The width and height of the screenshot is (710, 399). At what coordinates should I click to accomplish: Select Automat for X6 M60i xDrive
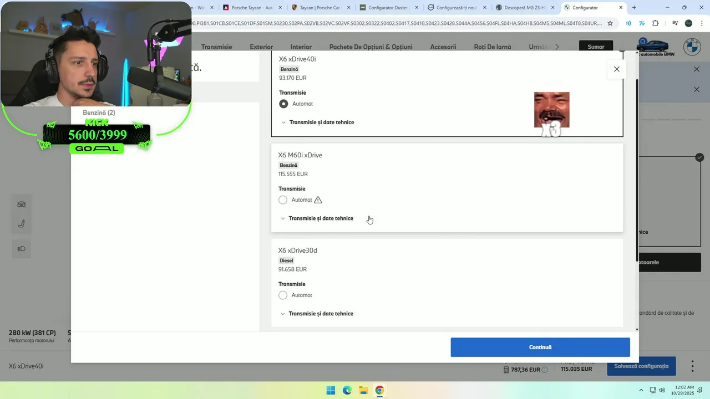point(283,200)
